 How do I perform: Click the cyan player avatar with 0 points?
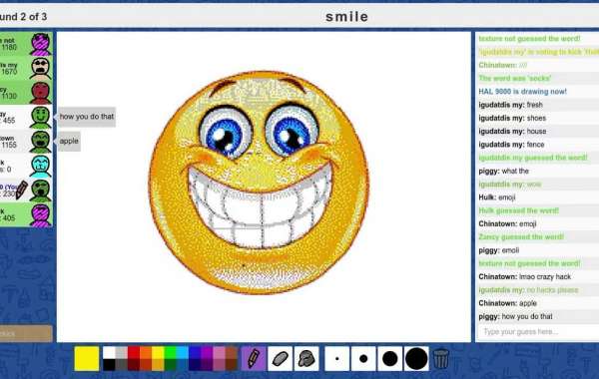click(x=40, y=166)
